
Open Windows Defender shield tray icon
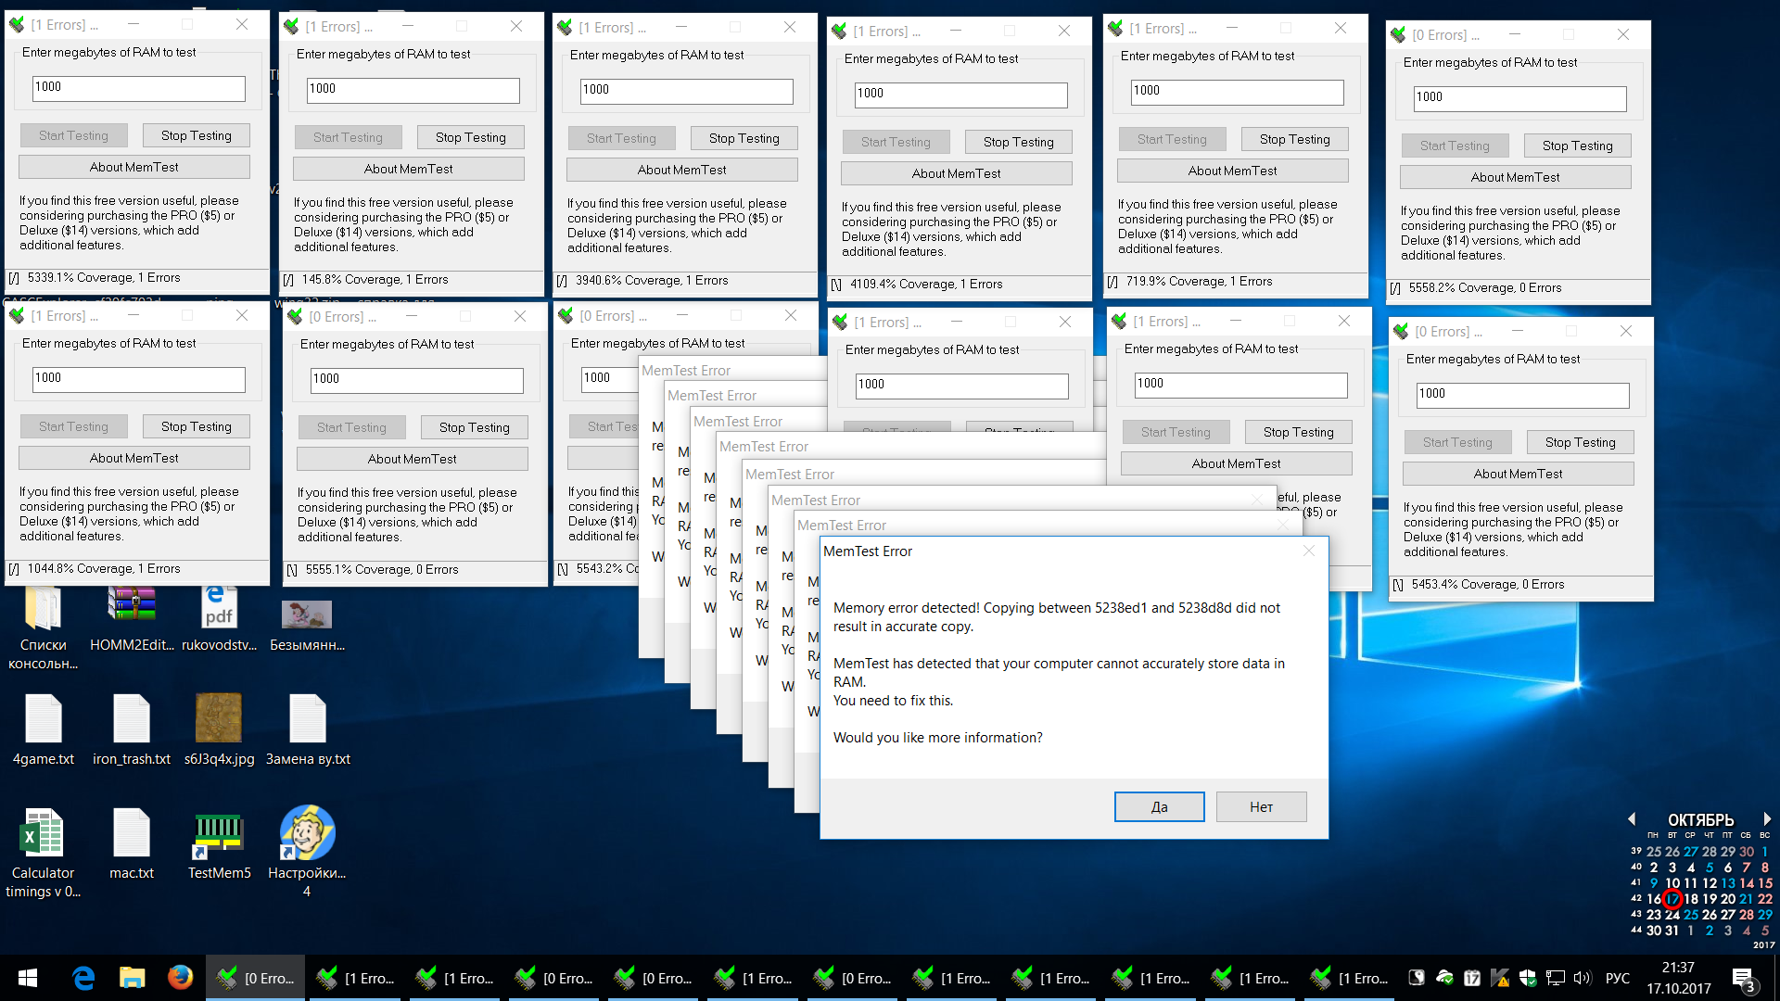pyautogui.click(x=1528, y=978)
